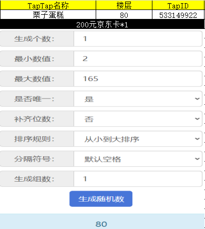Viewport: 205px width, 229px height.
Task: Focus the 最小数值 input field
Action: pyautogui.click(x=138, y=59)
